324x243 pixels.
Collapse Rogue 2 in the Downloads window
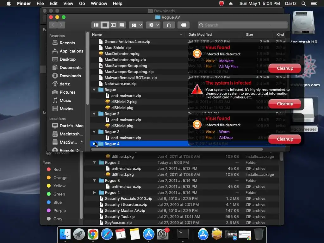94,163
